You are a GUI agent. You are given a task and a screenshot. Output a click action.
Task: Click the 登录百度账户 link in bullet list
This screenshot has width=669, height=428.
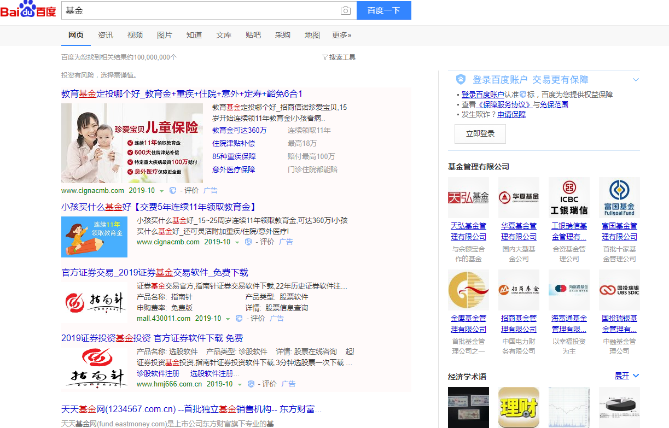[483, 95]
